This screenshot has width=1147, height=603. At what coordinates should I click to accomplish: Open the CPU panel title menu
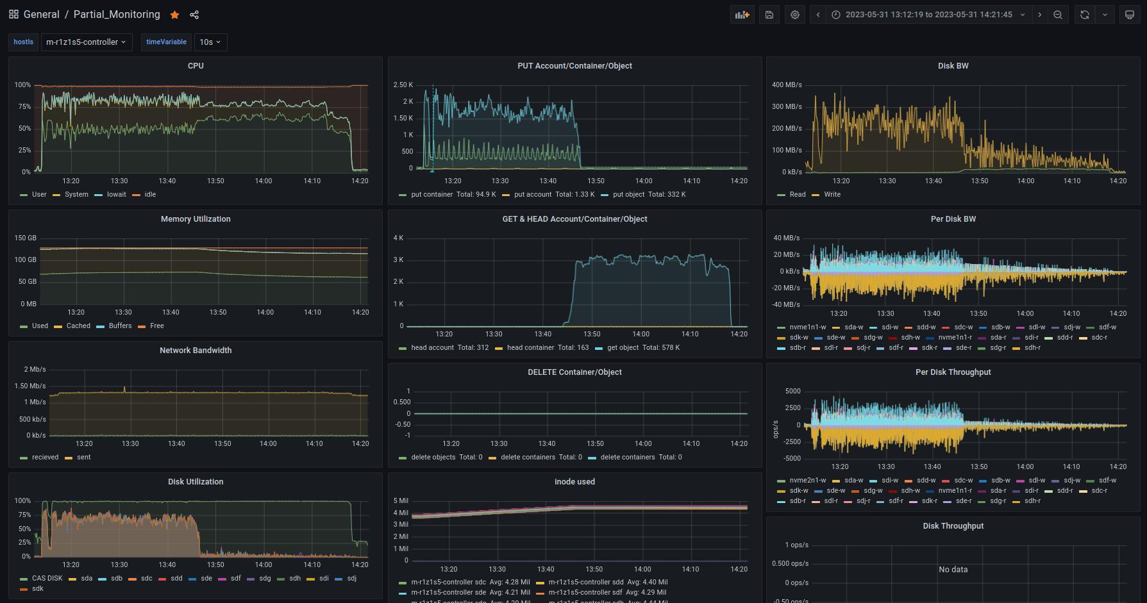196,66
